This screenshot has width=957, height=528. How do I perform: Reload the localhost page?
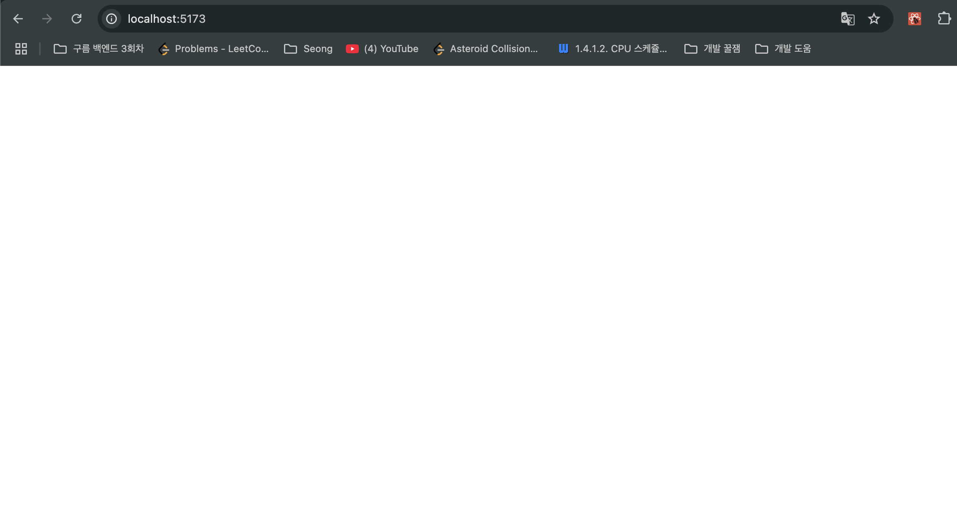pos(76,19)
